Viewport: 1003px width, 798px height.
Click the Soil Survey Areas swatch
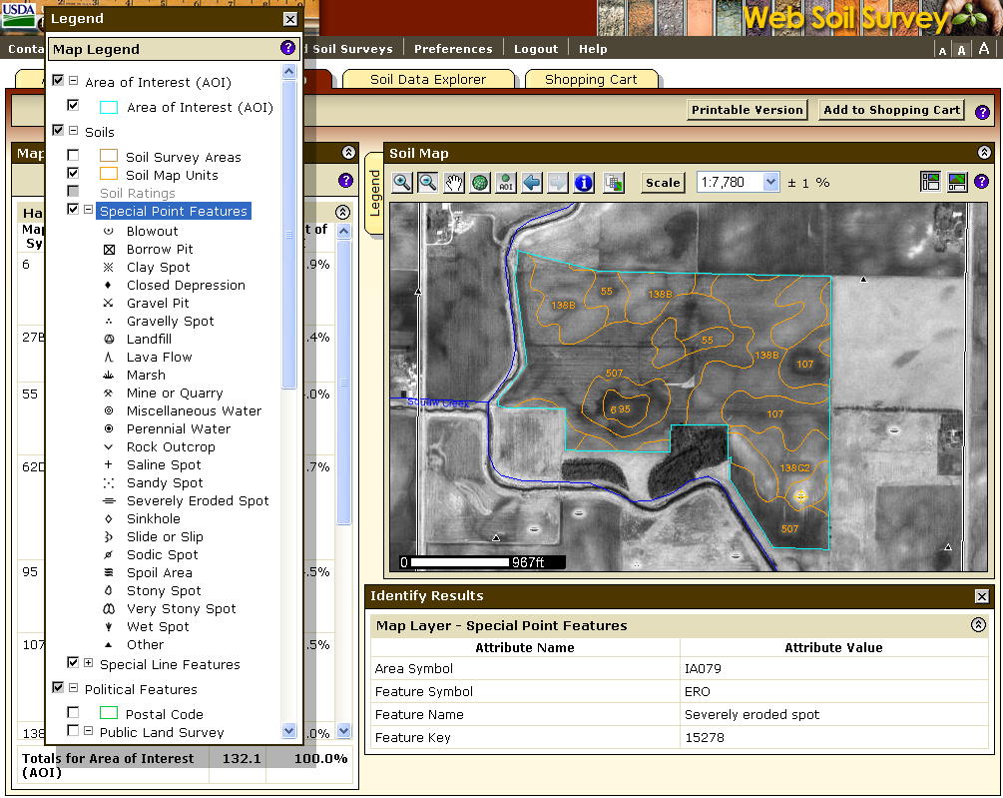point(109,156)
